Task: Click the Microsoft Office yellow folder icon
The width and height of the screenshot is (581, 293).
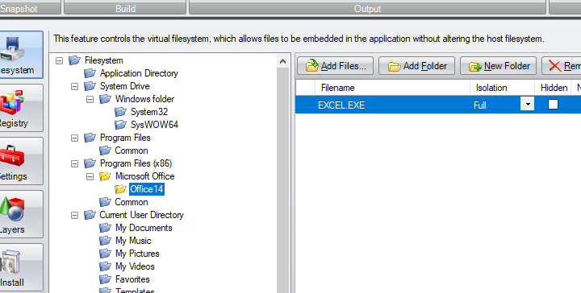Action: (x=105, y=176)
